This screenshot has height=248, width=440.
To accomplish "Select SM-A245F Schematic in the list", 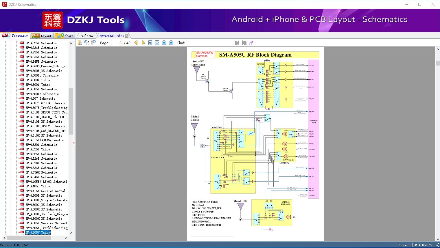I will coord(41,61).
